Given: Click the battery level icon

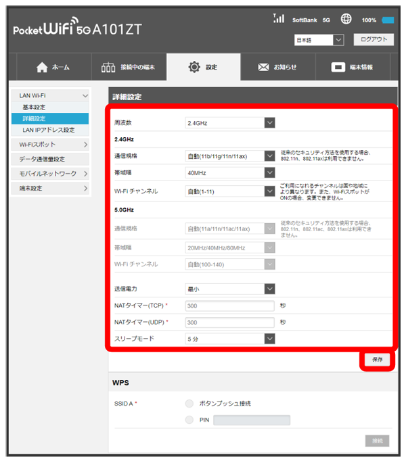Looking at the screenshot, I should [388, 20].
